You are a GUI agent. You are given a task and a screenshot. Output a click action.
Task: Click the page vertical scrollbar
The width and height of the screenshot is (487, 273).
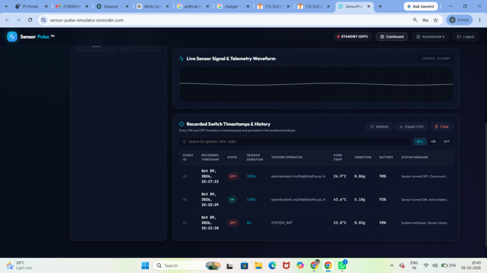485,184
